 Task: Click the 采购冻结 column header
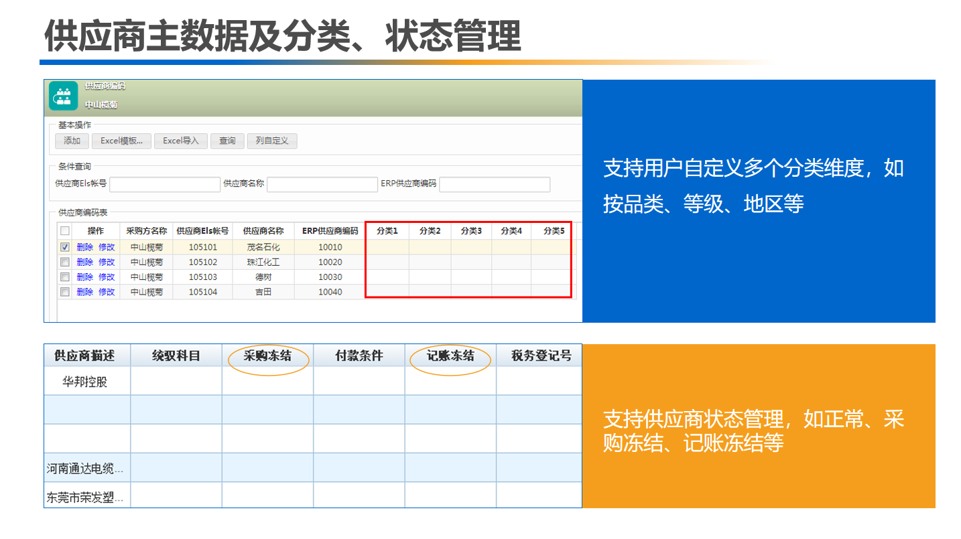tap(267, 356)
